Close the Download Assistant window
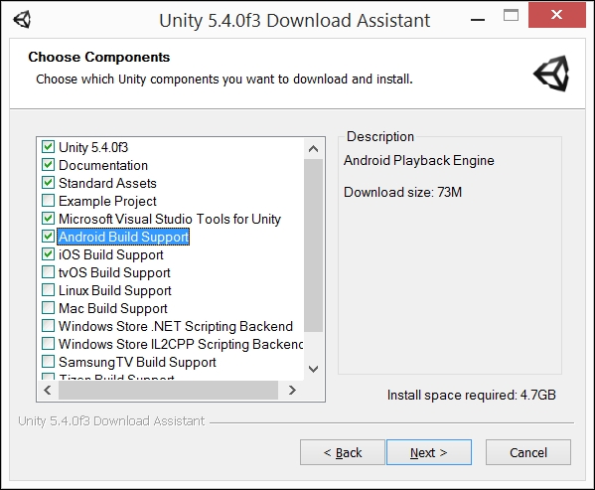This screenshot has height=490, width=595. [556, 15]
